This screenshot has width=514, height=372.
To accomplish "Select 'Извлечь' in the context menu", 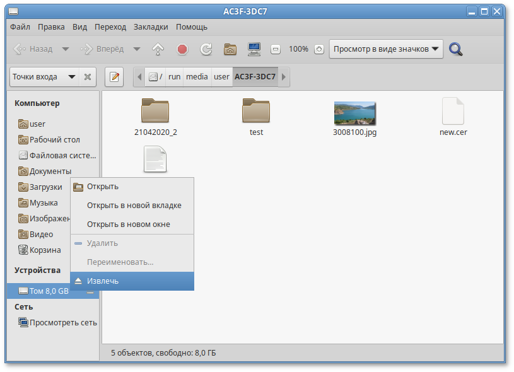I will coord(102,281).
